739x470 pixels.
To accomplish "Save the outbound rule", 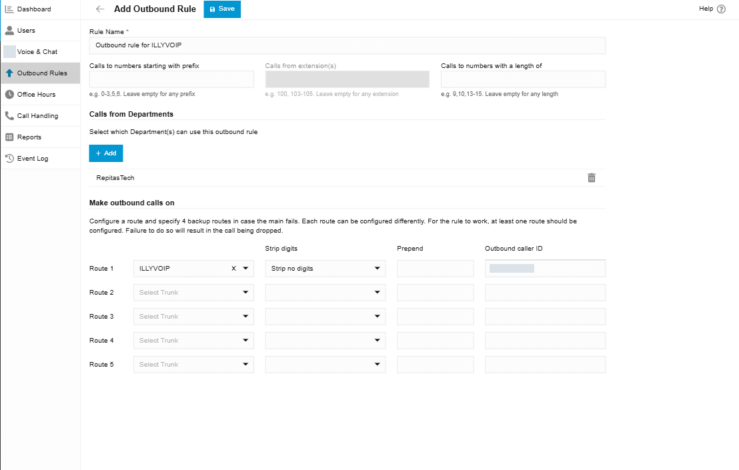I will tap(222, 9).
